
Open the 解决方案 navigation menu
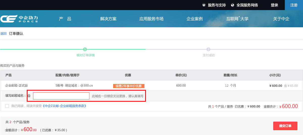pos(108,19)
